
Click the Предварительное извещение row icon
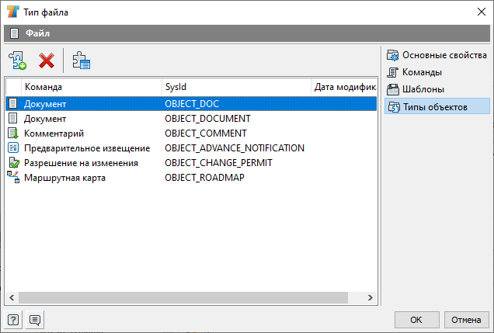click(13, 148)
